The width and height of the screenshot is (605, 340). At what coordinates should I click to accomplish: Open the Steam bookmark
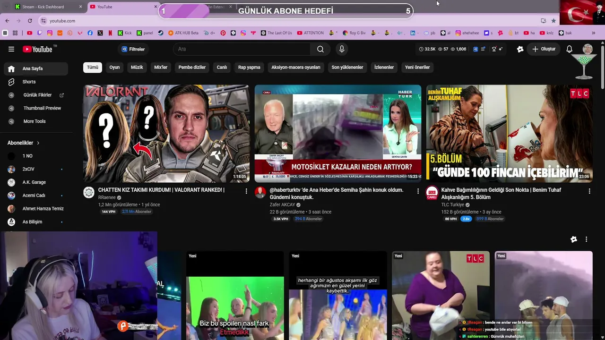coord(161,33)
